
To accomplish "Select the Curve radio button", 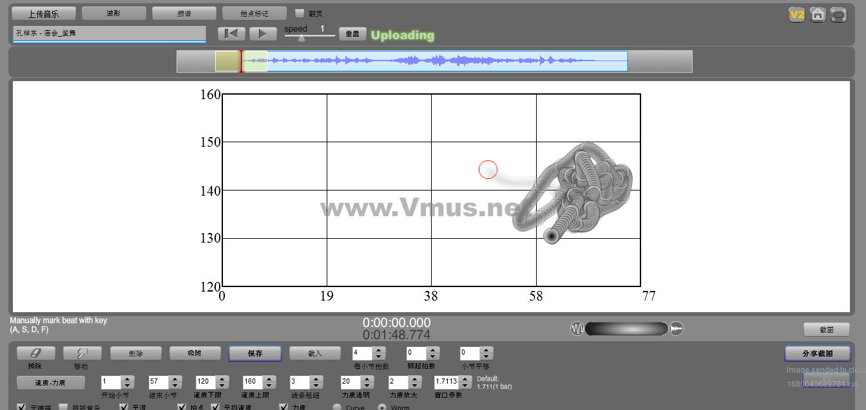I will pos(337,407).
